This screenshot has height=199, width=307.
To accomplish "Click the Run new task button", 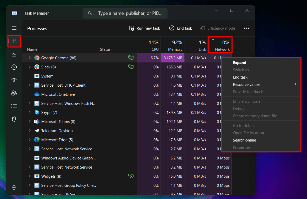I will point(145,28).
